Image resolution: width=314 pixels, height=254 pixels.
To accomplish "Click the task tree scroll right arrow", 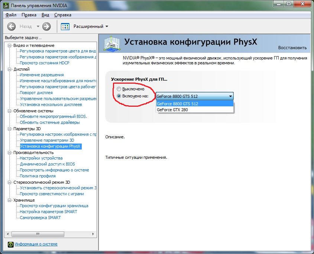I will [93, 234].
